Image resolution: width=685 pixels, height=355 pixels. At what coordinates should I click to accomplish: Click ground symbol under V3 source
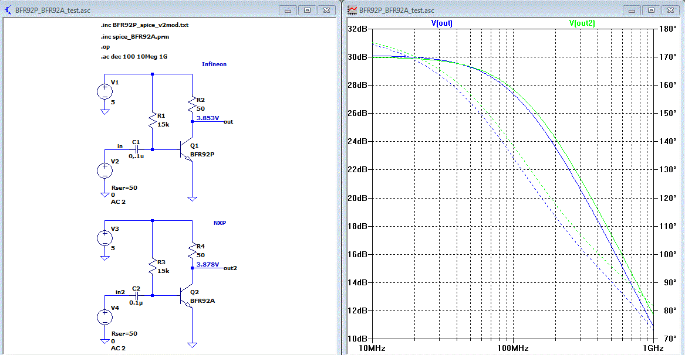[105, 258]
